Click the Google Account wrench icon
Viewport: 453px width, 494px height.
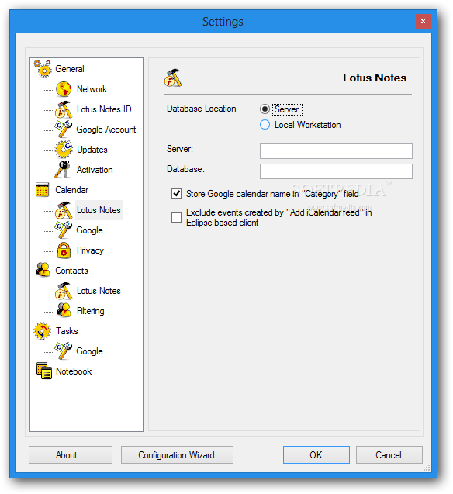coord(64,130)
